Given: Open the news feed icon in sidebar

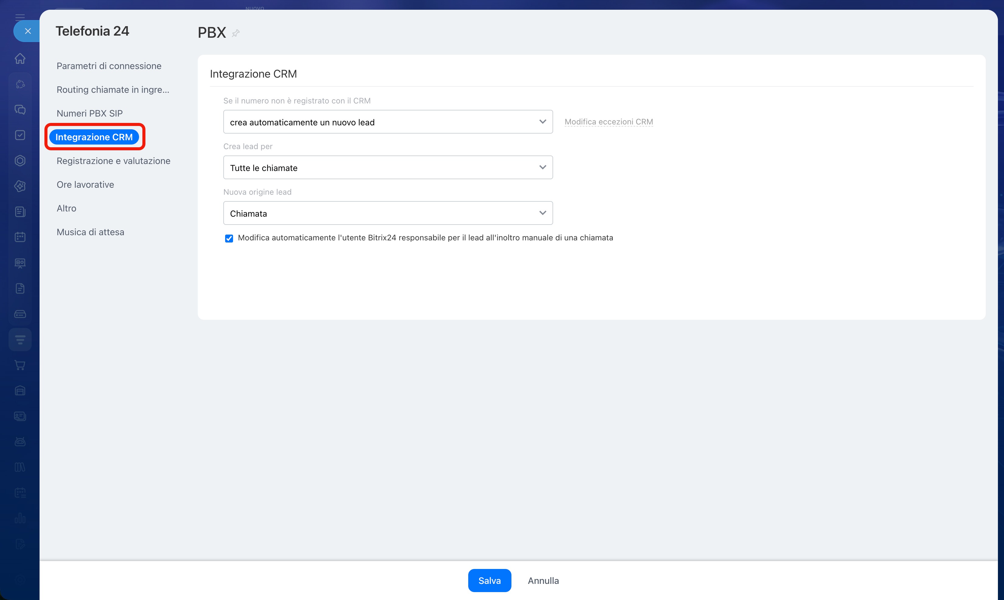Looking at the screenshot, I should pyautogui.click(x=20, y=211).
